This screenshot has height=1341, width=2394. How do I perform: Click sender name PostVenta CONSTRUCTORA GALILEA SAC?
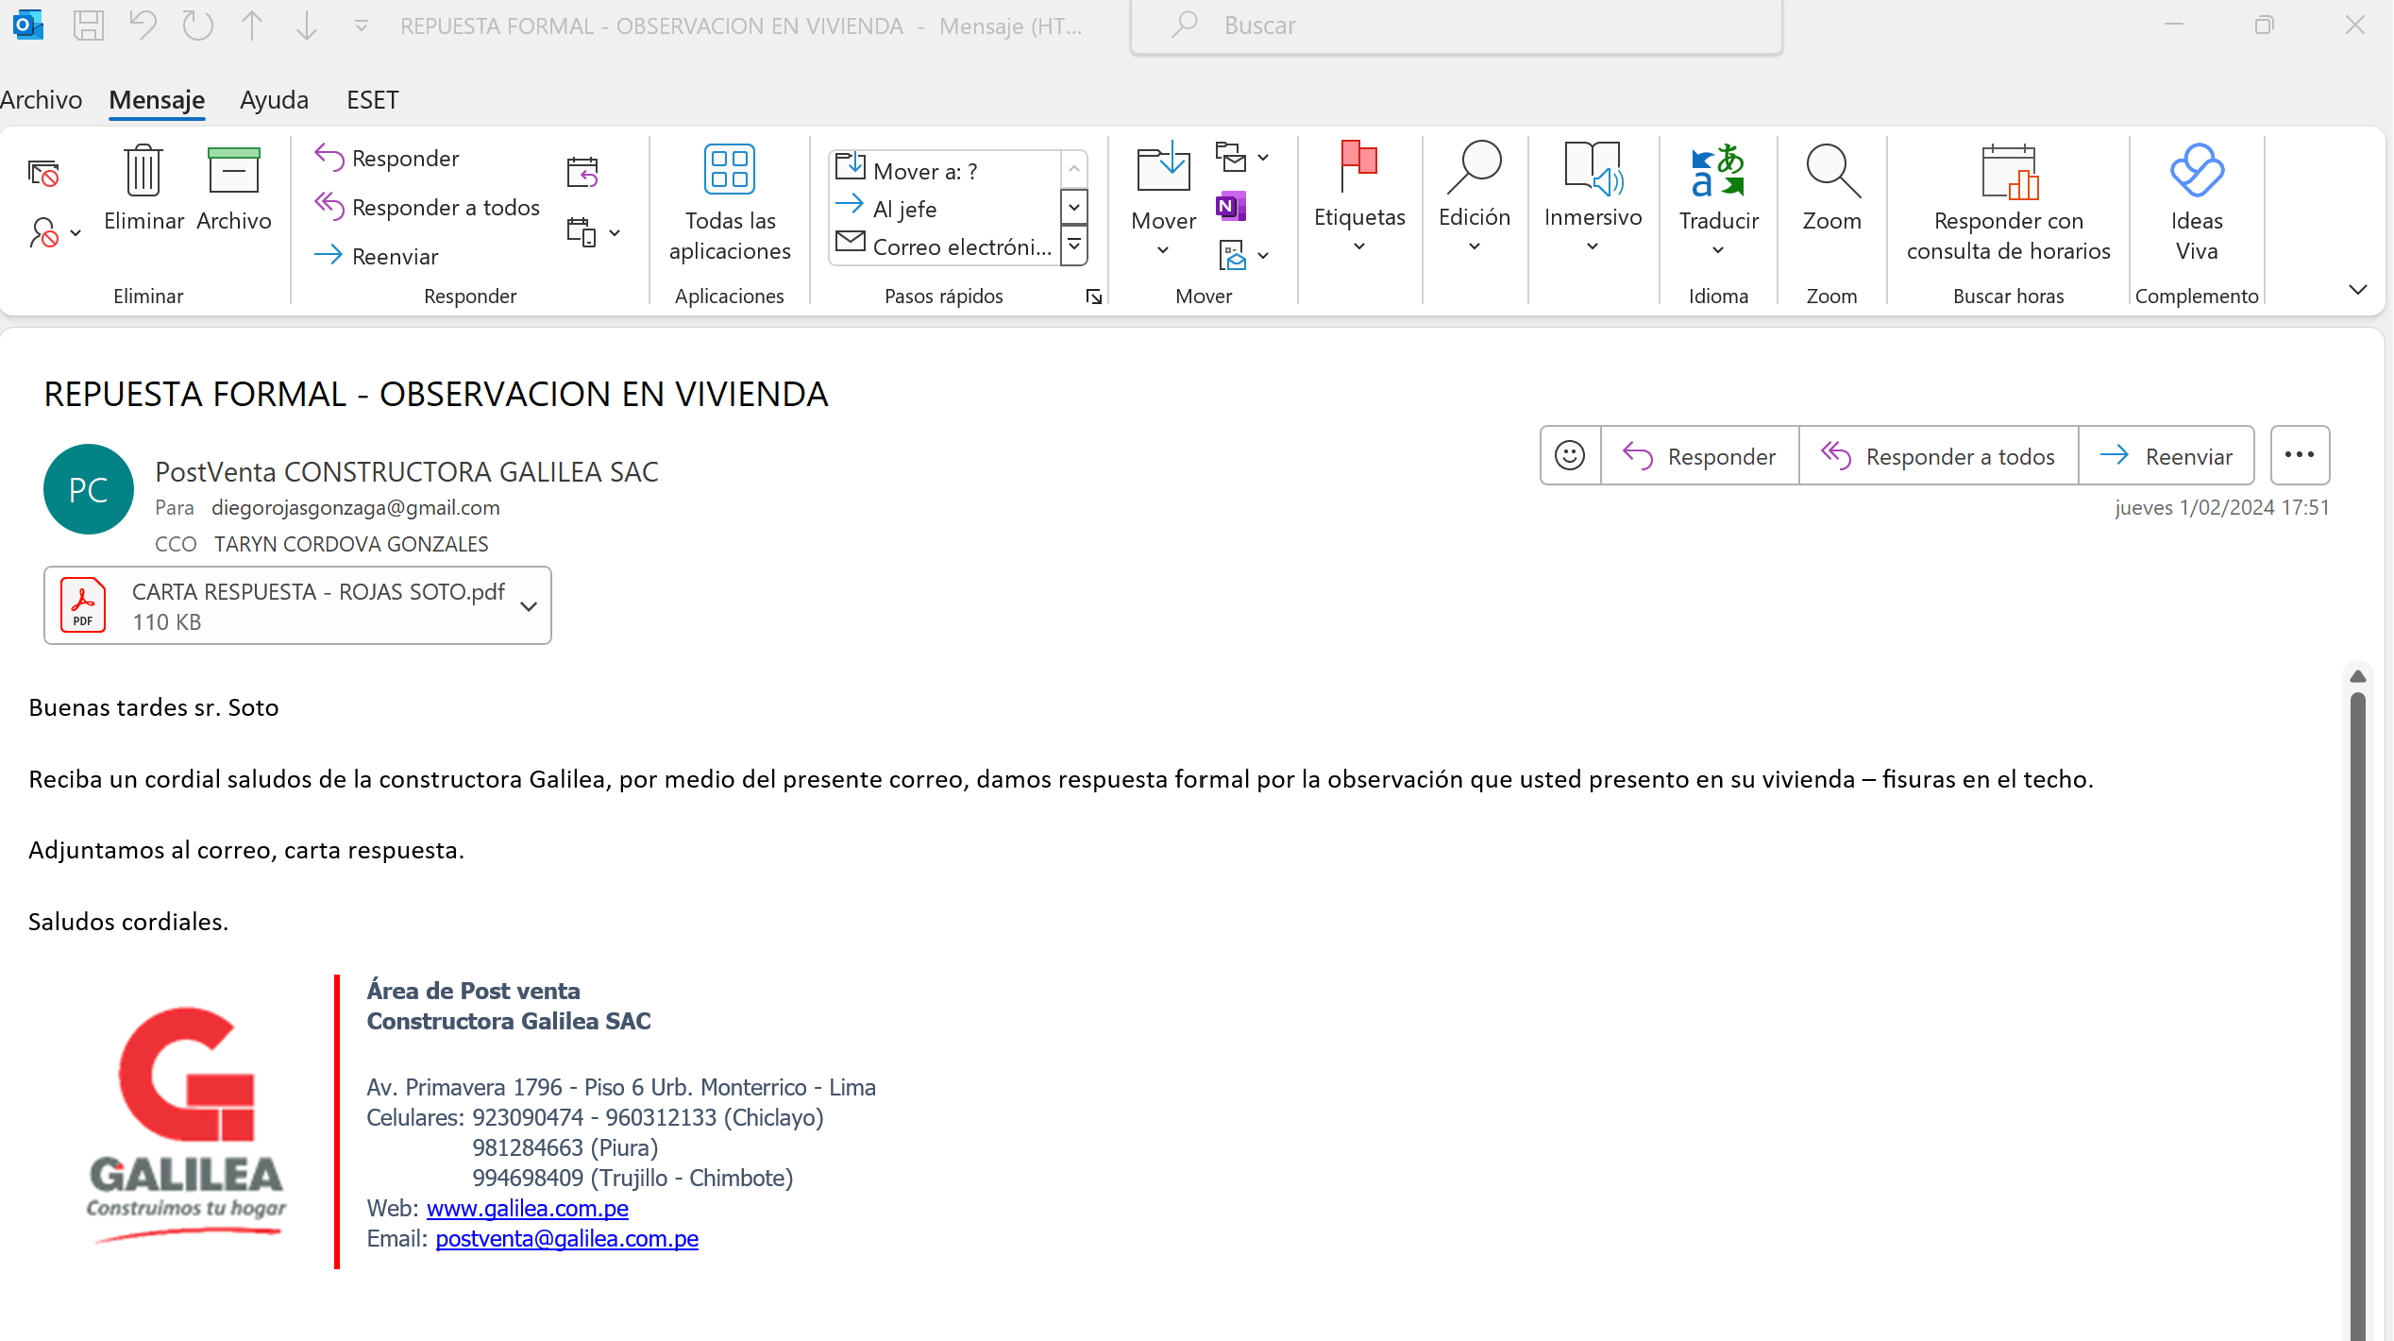click(x=407, y=471)
